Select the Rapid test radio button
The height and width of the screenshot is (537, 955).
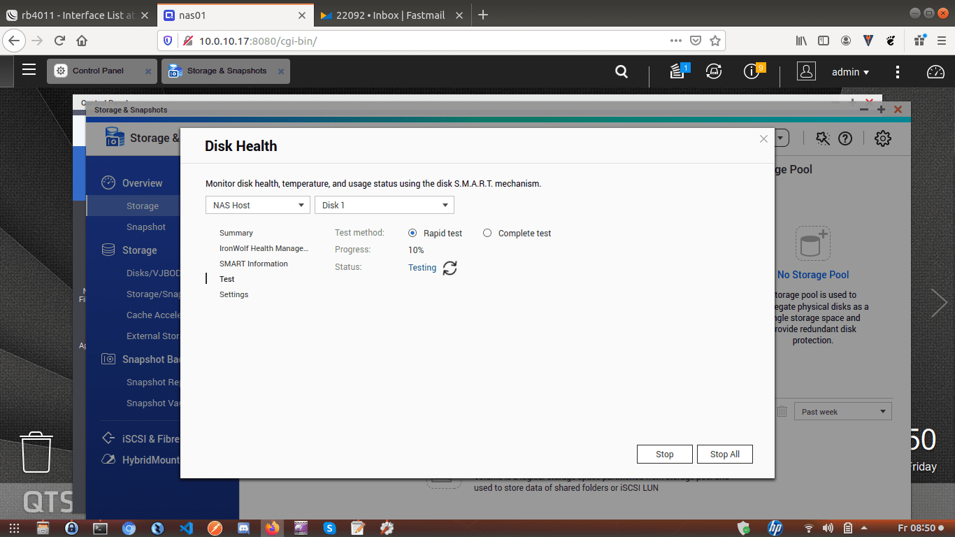[412, 234]
